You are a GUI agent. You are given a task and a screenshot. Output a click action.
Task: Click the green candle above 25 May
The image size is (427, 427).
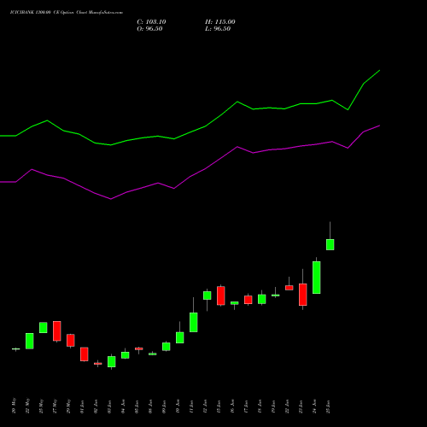pyautogui.click(x=44, y=327)
